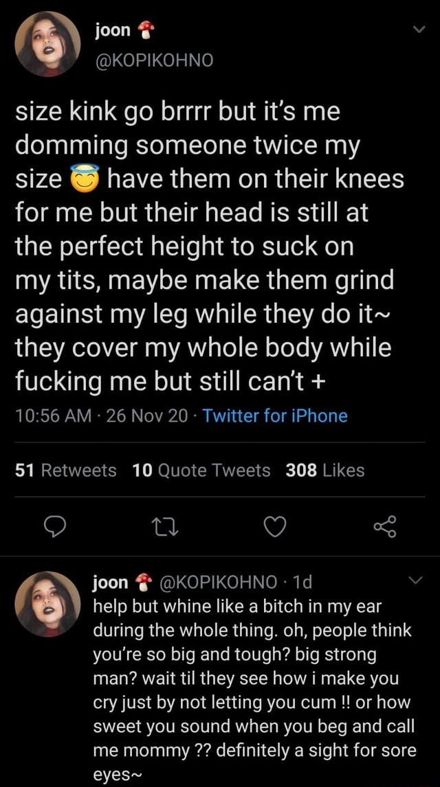Click the joon display name on the reply tweet

pos(110,583)
